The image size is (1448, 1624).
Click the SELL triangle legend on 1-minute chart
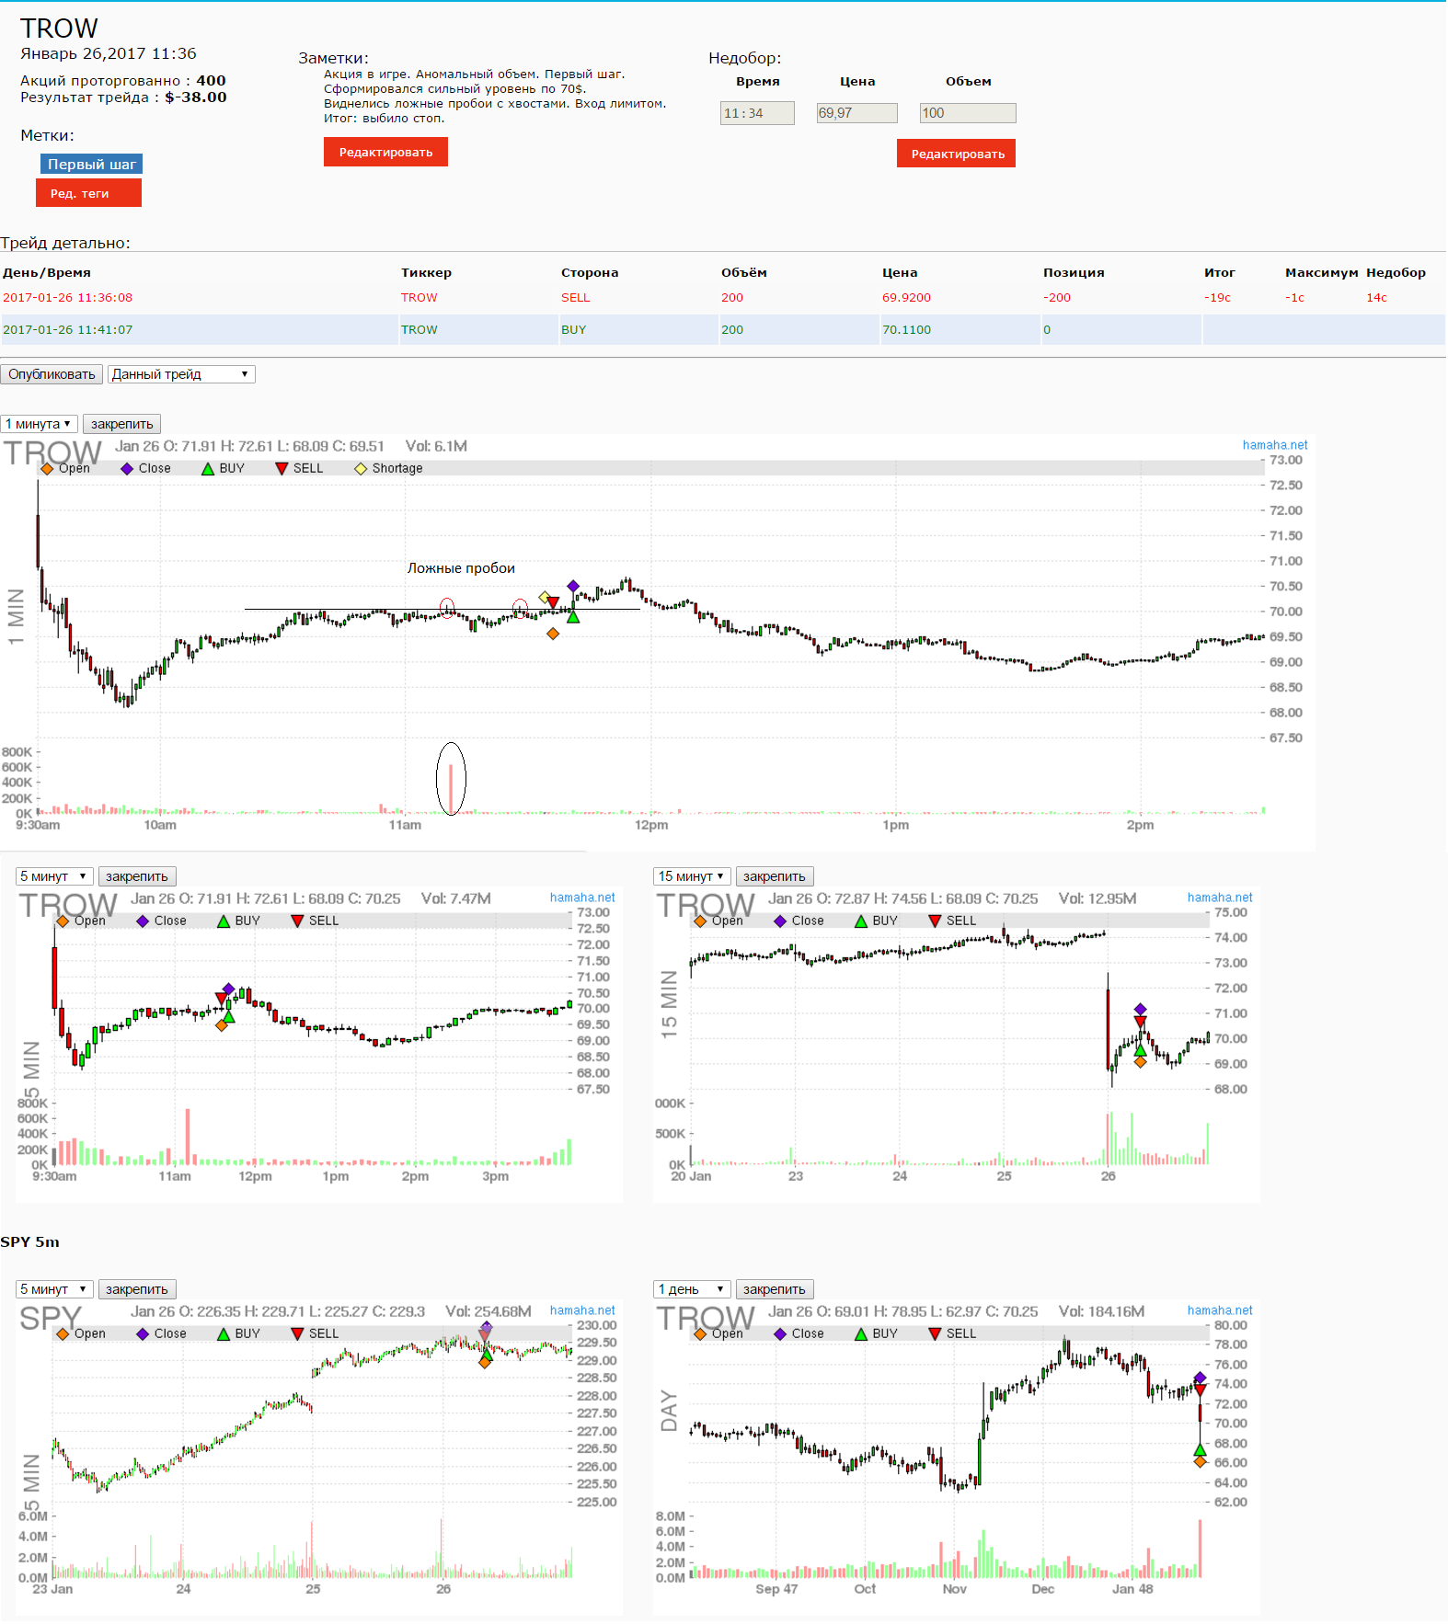coord(282,469)
